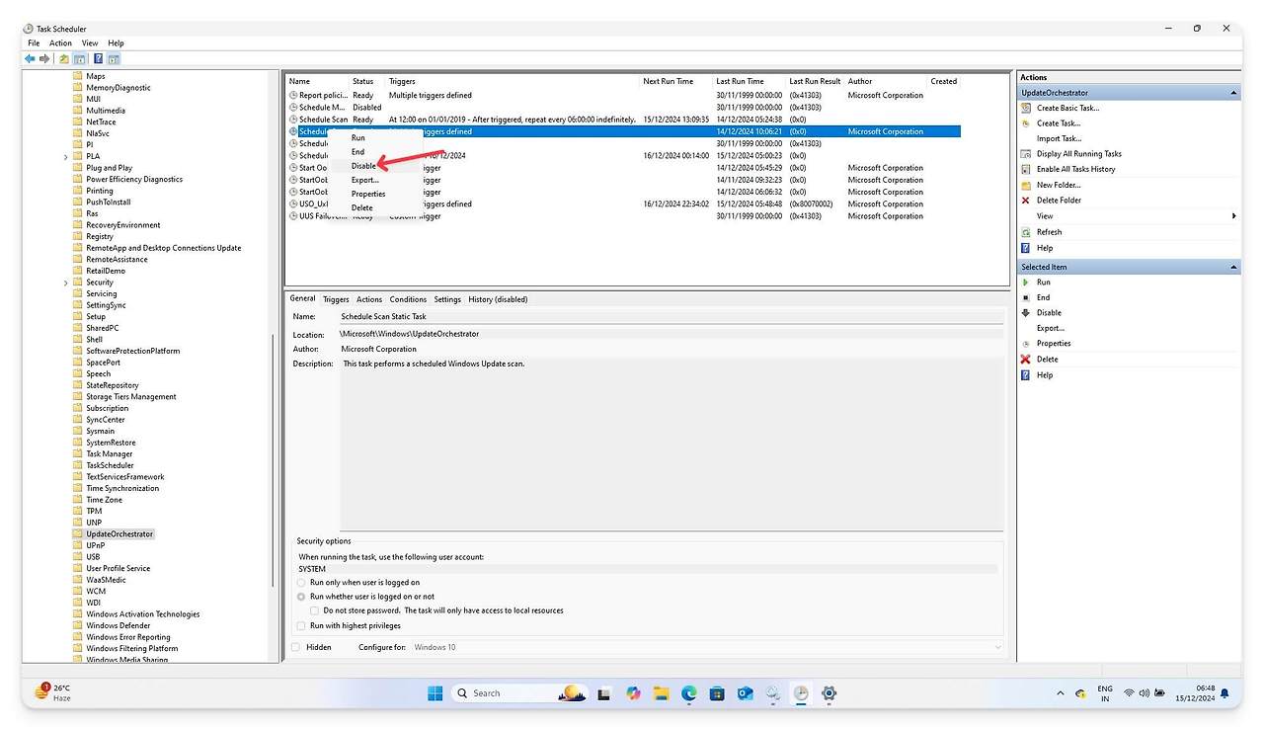Go back with the toolbar back arrow
The image size is (1264, 730).
[31, 59]
